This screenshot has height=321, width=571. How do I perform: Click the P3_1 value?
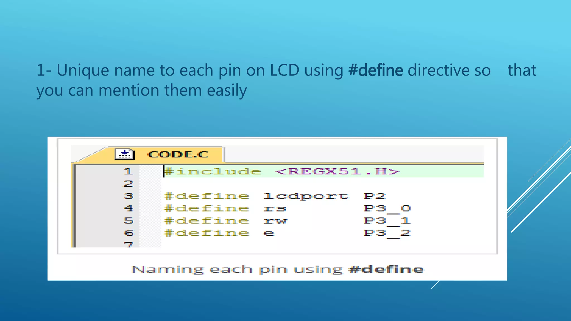(x=387, y=221)
